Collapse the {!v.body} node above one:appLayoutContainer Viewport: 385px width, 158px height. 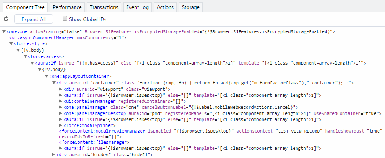point(40,70)
